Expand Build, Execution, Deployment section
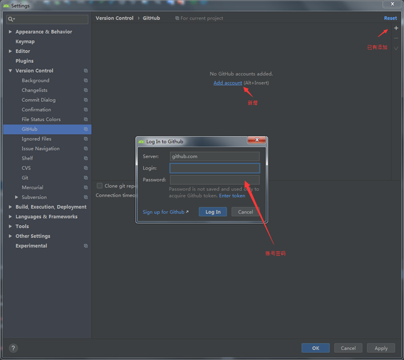404x360 pixels. coord(11,207)
